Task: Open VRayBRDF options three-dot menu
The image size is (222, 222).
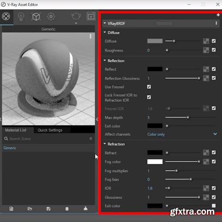Action: [216, 23]
